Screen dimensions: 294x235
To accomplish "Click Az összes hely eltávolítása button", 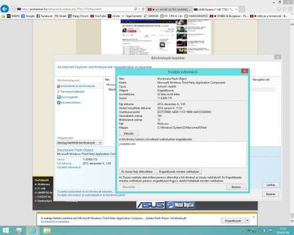I will (137, 172).
